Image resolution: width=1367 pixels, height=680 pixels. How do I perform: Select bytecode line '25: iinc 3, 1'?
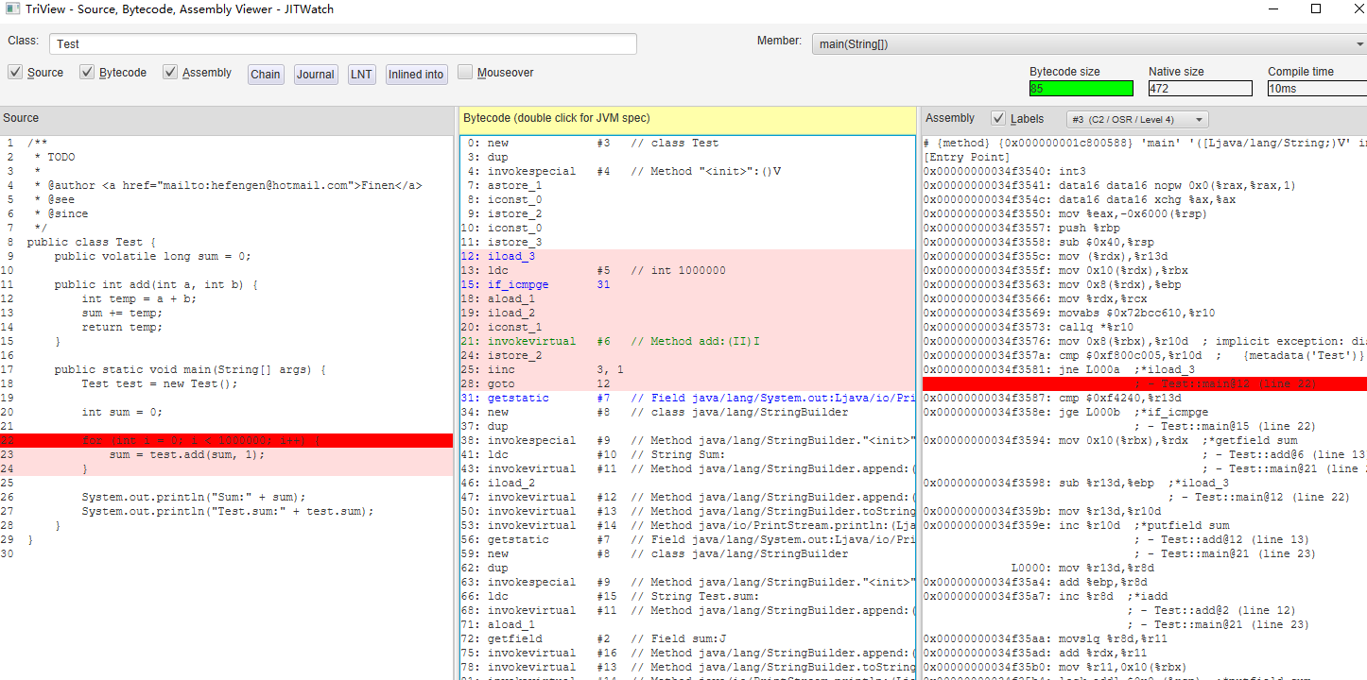[687, 369]
